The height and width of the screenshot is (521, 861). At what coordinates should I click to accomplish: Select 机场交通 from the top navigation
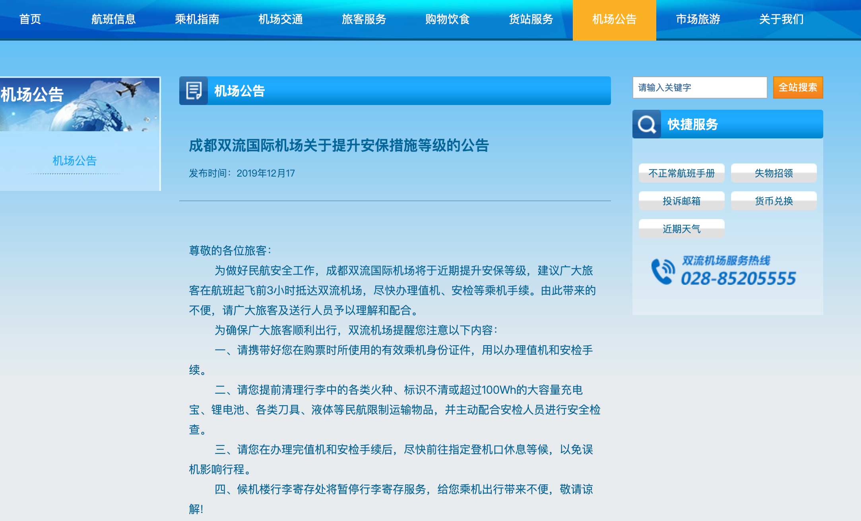coord(280,19)
